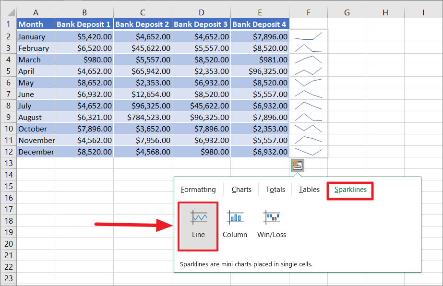The height and width of the screenshot is (286, 443).
Task: Select row 1 header
Action: [x=9, y=24]
